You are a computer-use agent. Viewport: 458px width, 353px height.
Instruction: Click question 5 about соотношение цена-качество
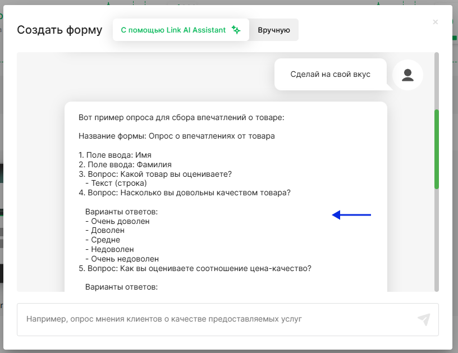point(195,268)
